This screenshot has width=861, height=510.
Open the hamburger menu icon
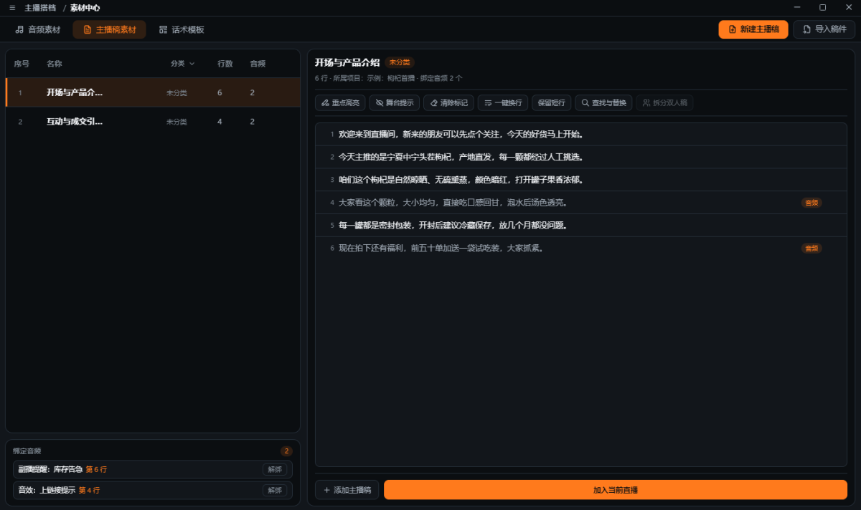coord(12,8)
